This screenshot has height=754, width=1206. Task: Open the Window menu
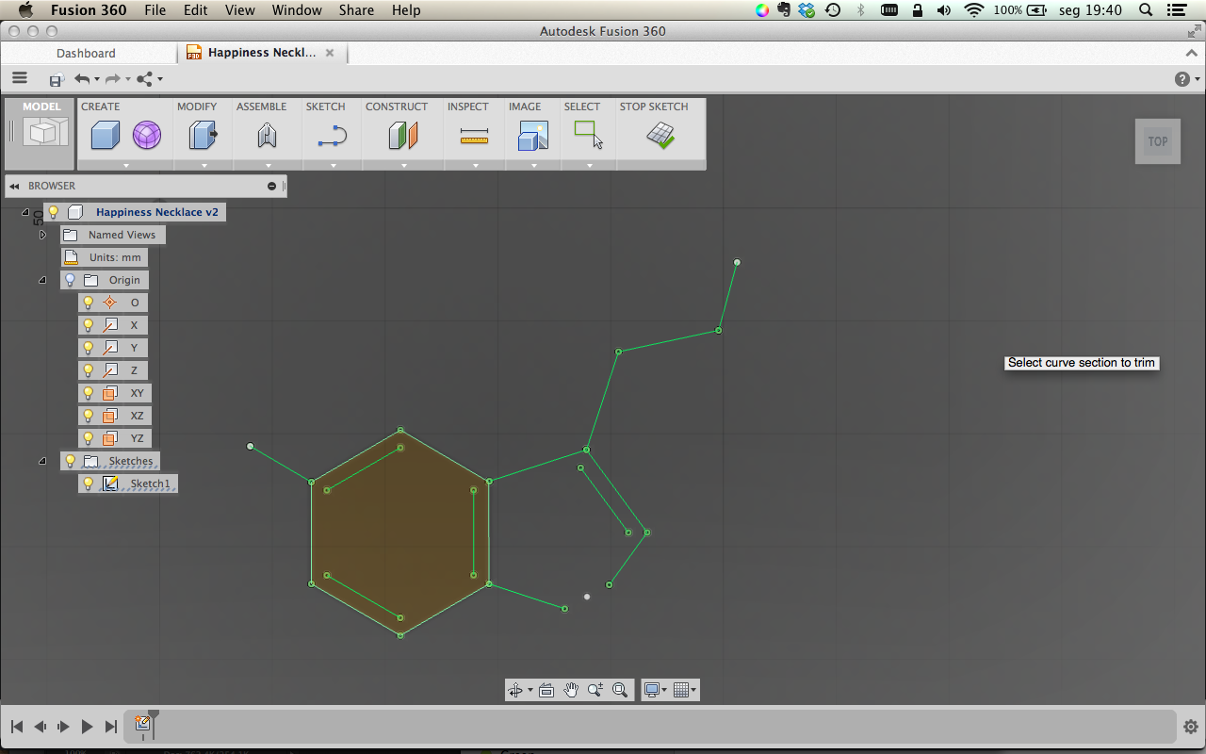point(297,10)
